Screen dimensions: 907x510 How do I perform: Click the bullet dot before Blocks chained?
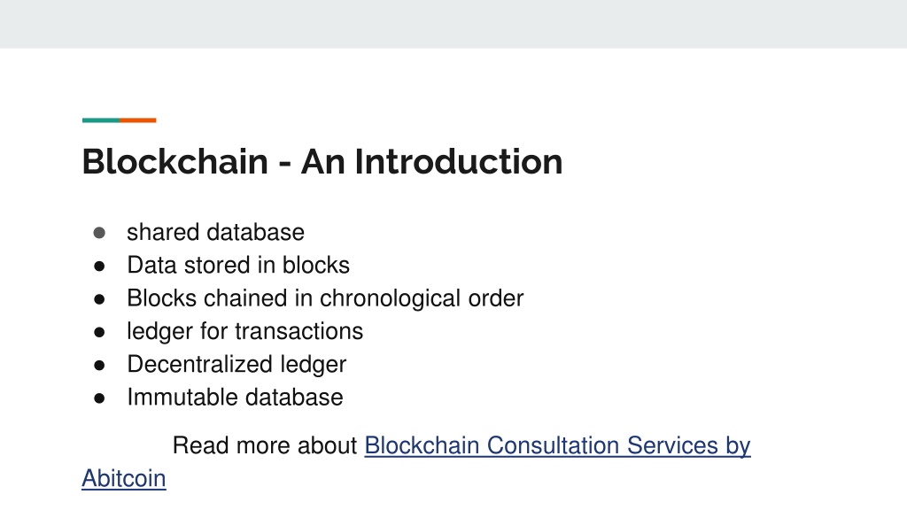click(99, 299)
